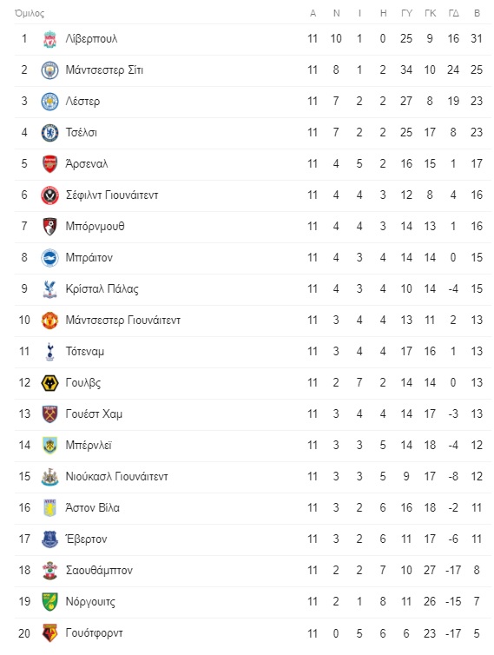Viewport: 494px width, 655px height.
Task: Click the Tottenham cockerel crest icon
Action: tap(49, 352)
